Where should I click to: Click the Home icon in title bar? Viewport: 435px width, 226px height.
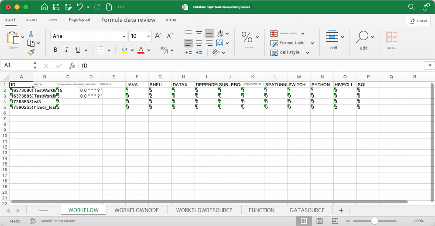click(45, 7)
